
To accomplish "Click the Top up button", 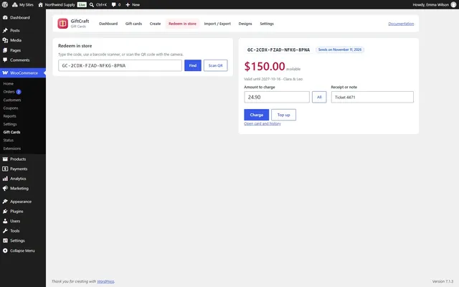I will point(283,115).
